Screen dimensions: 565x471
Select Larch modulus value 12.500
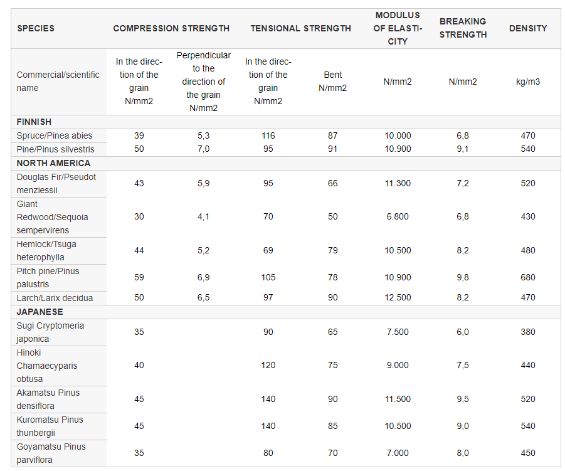click(398, 298)
